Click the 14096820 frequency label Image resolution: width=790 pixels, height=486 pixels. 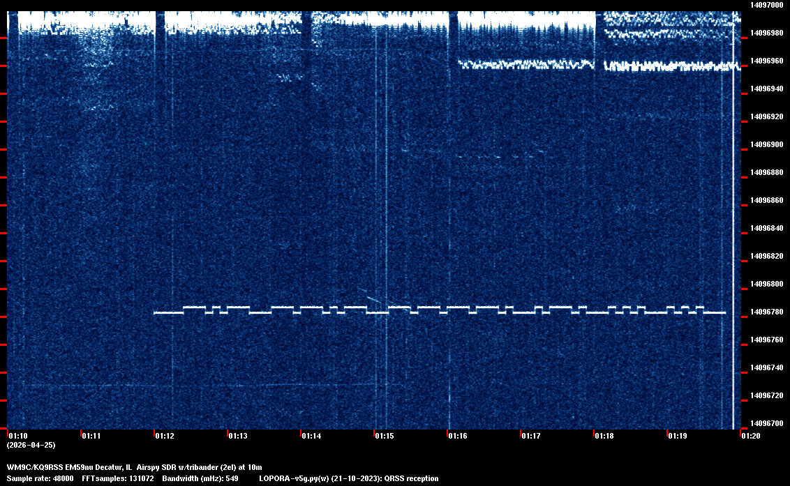point(767,257)
